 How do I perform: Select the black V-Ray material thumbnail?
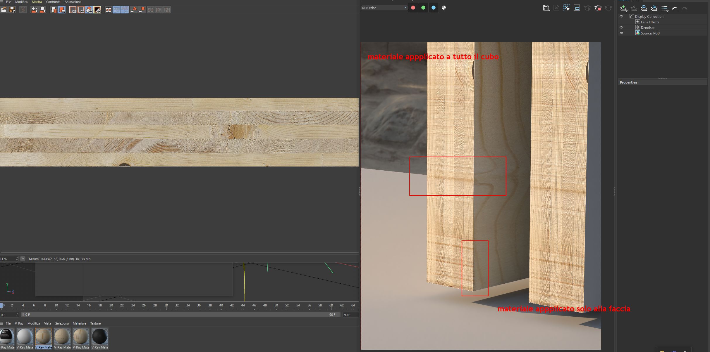click(100, 337)
